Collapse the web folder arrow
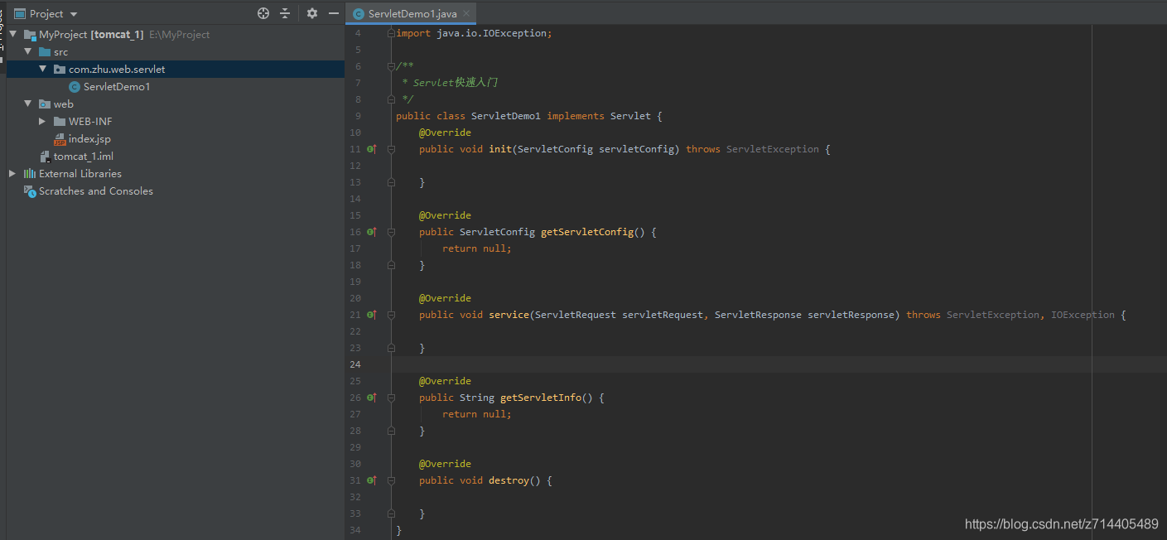The width and height of the screenshot is (1167, 540). click(x=28, y=104)
